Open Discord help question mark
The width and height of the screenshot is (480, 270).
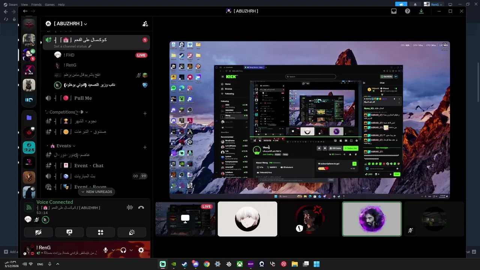[408, 11]
